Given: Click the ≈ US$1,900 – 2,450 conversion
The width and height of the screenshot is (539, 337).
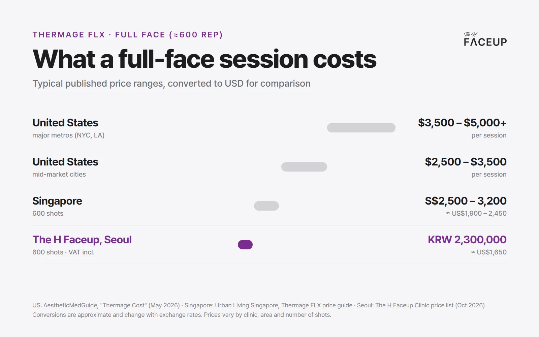Looking at the screenshot, I should point(476,213).
